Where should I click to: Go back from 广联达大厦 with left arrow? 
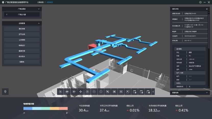(x=7, y=15)
